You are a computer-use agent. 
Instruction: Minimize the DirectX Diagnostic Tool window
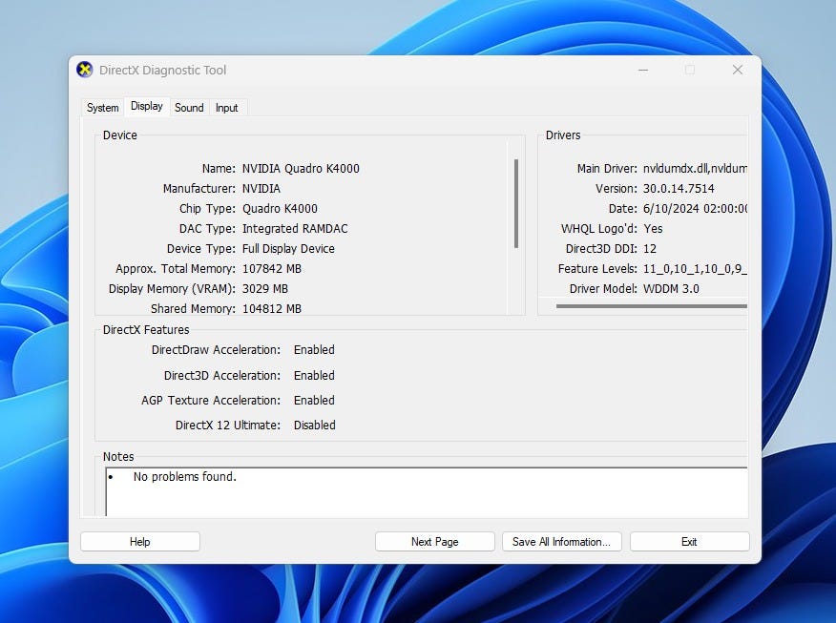(x=643, y=70)
